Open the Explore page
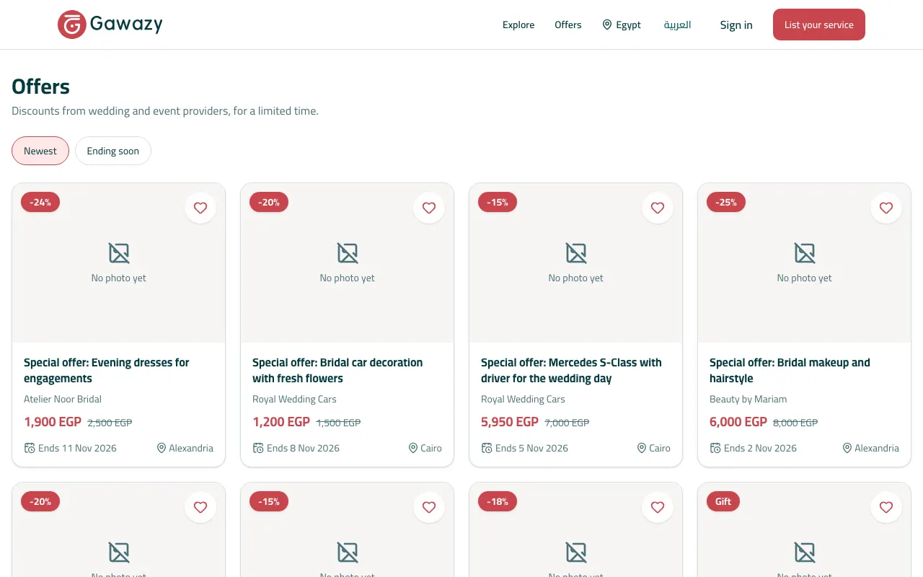Screen dimensions: 923x577 tap(518, 25)
